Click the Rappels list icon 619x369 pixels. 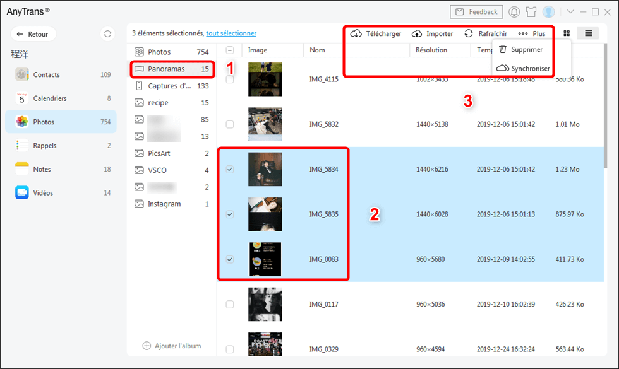click(22, 146)
